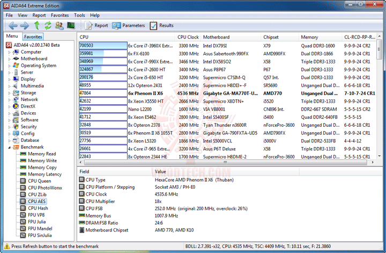This screenshot has height=253, width=386.
Task: Open the Report menu
Action: pos(39,15)
